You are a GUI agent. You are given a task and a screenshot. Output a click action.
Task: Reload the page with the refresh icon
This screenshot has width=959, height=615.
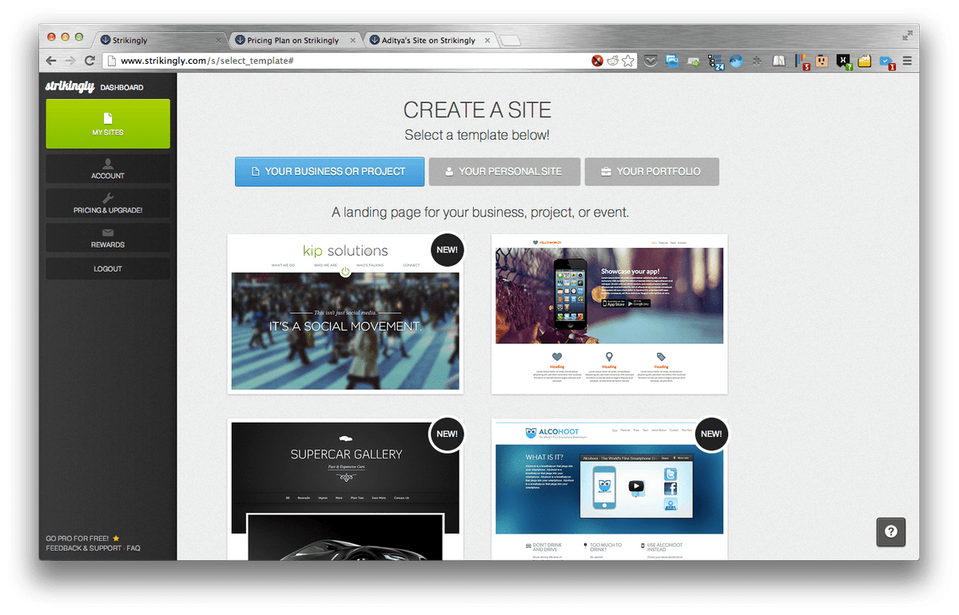pyautogui.click(x=90, y=61)
